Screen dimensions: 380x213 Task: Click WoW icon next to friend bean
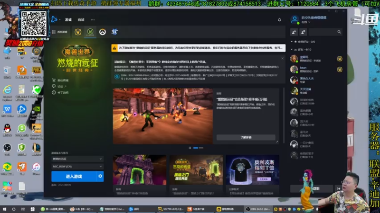pos(340,70)
